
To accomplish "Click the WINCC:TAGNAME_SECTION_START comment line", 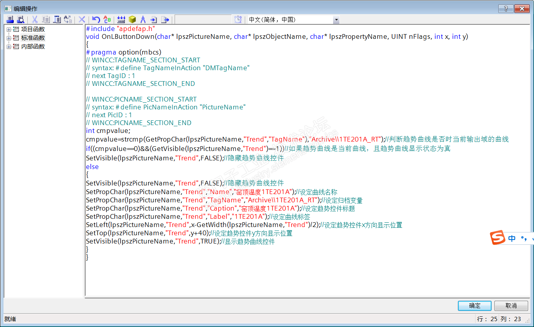I will (x=143, y=60).
